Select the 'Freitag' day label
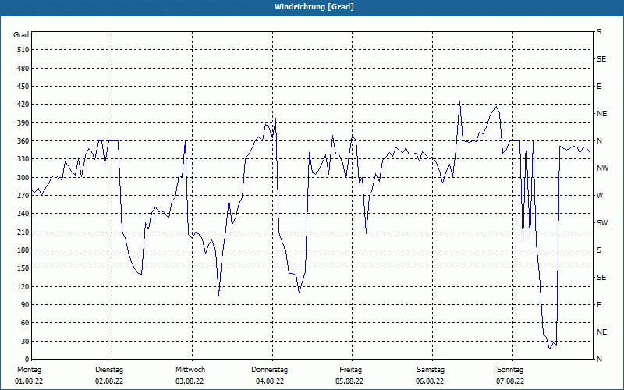 point(350,370)
